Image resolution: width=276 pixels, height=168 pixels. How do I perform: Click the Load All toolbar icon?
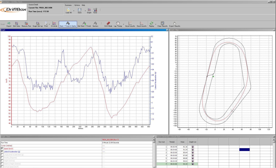(68, 10)
